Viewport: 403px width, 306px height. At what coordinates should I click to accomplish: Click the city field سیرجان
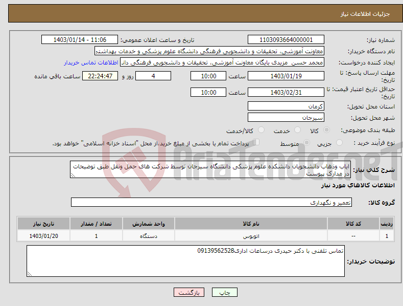point(286,118)
